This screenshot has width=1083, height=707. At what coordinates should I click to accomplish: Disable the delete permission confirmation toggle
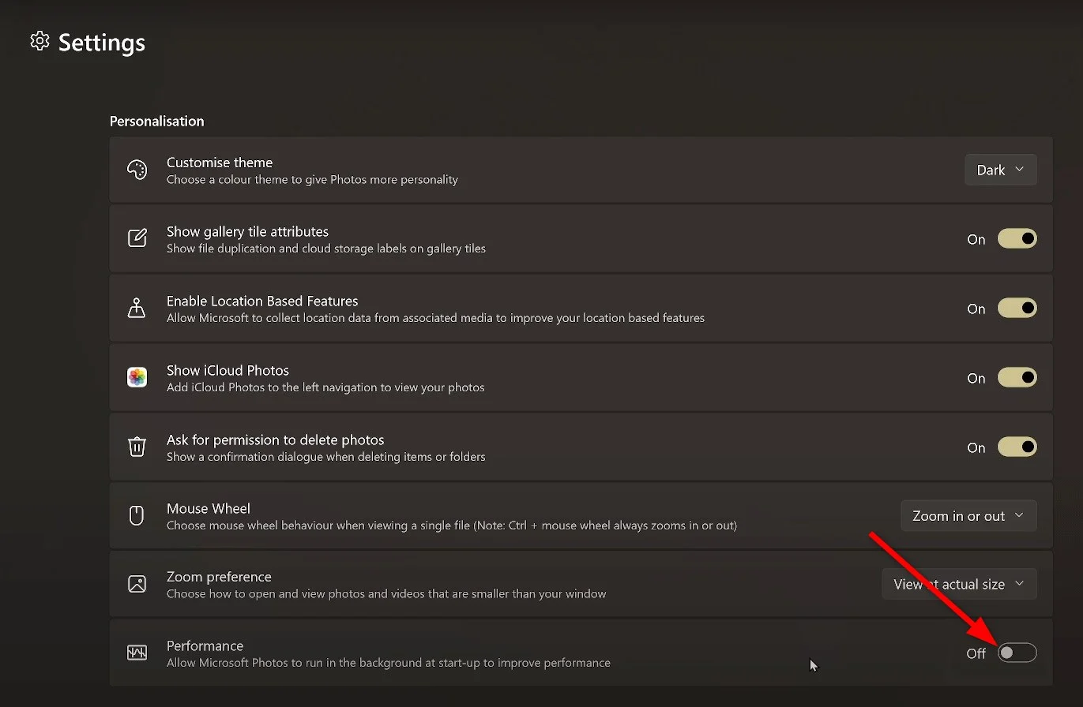point(1017,447)
